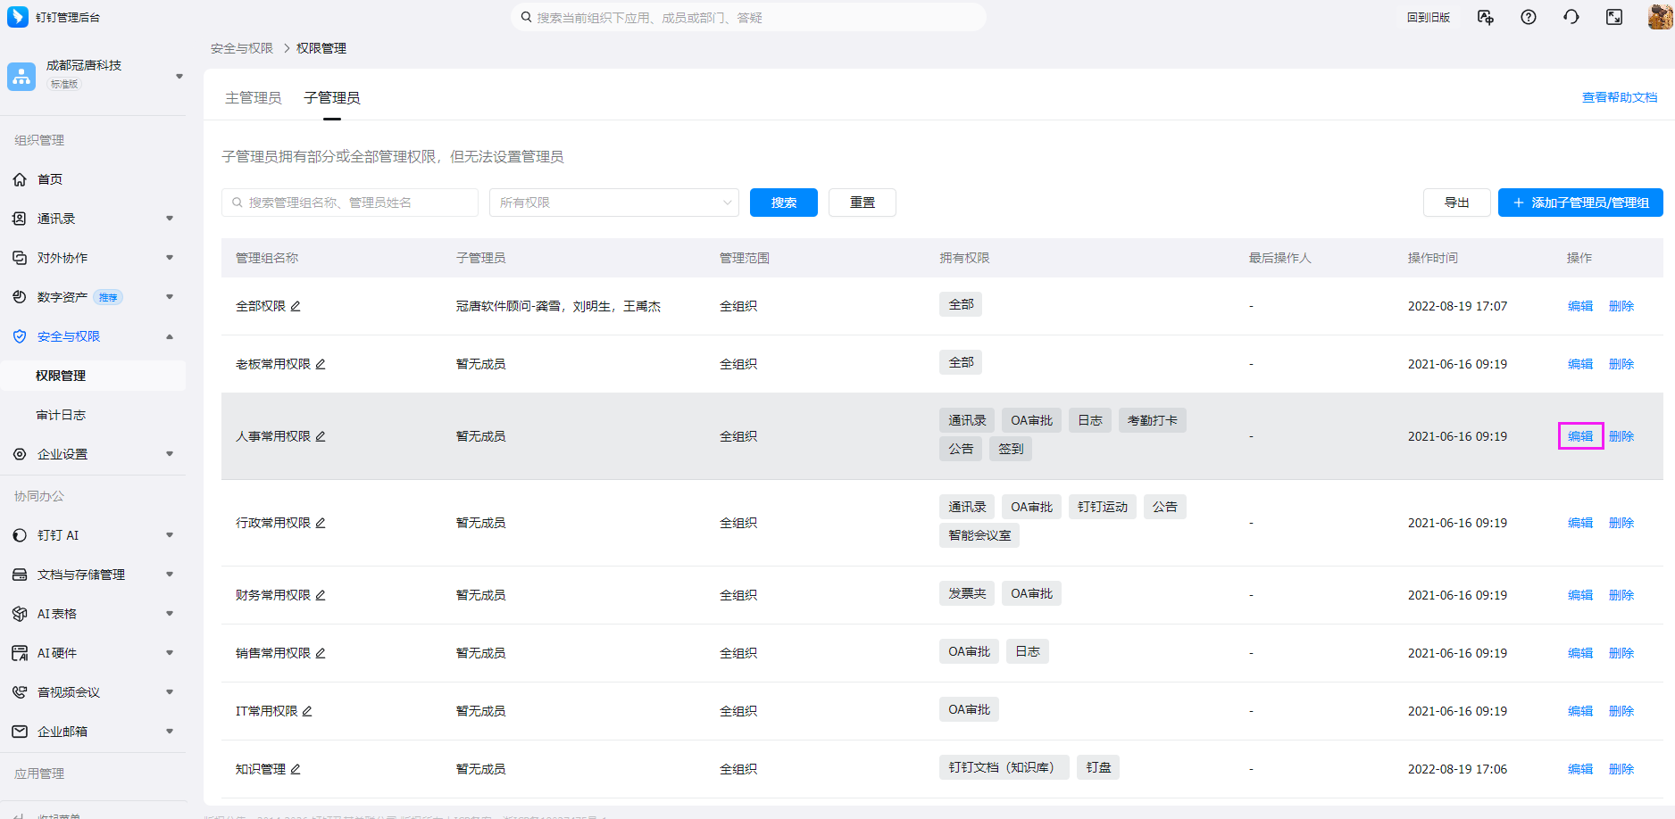Switch to the 主管理员 tab
Image resolution: width=1675 pixels, height=819 pixels.
[253, 97]
